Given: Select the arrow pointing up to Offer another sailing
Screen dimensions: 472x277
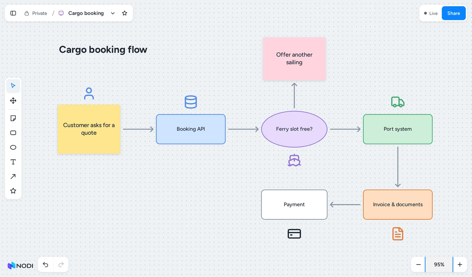Looking at the screenshot, I should point(294,95).
